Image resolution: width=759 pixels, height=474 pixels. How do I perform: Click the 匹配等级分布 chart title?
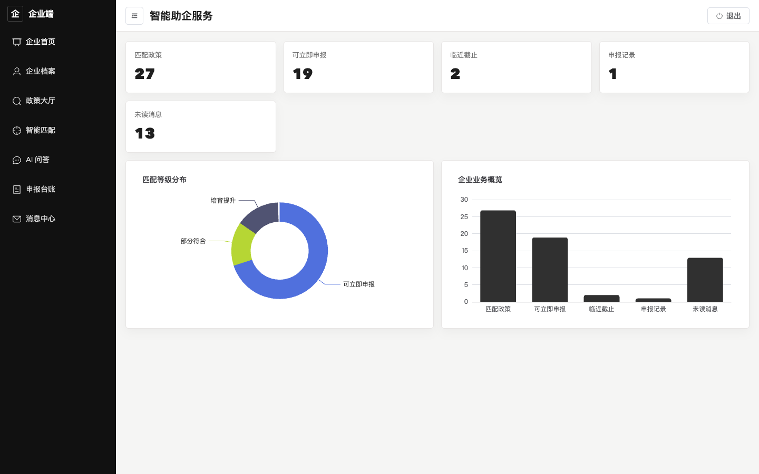pyautogui.click(x=164, y=180)
